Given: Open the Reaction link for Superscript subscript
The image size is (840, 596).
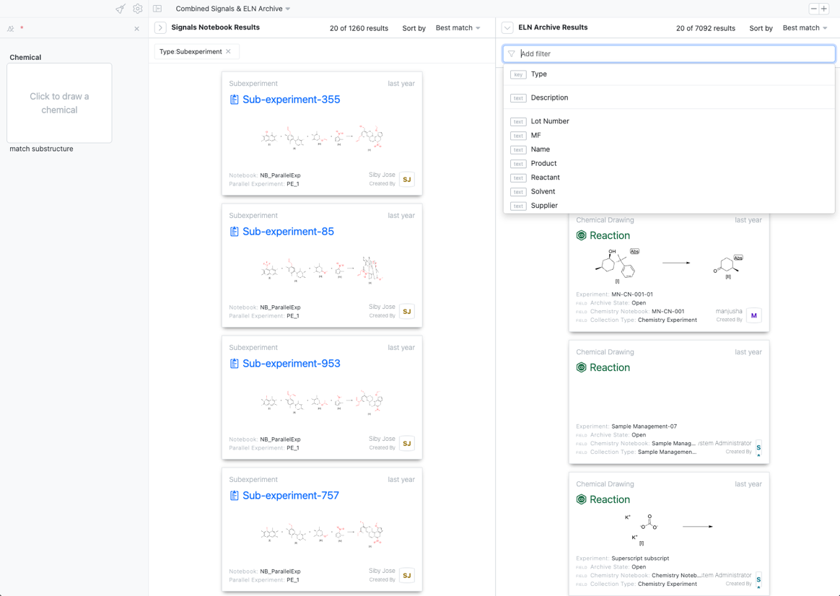Looking at the screenshot, I should (610, 499).
